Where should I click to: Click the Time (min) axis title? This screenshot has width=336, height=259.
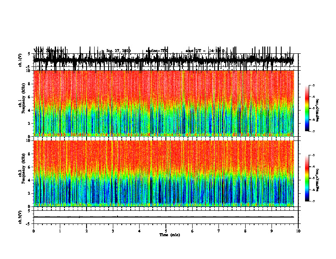pyautogui.click(x=170, y=235)
